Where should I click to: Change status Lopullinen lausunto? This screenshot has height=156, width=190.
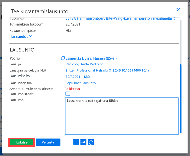81,83
